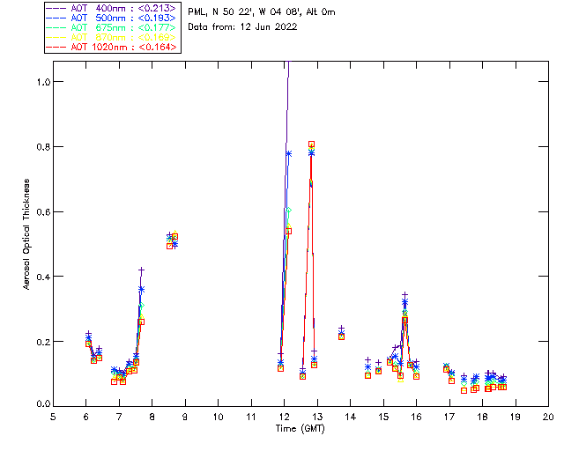Click the AOT 500nm legend entry
Screen dimensions: 564x451
pos(111,18)
